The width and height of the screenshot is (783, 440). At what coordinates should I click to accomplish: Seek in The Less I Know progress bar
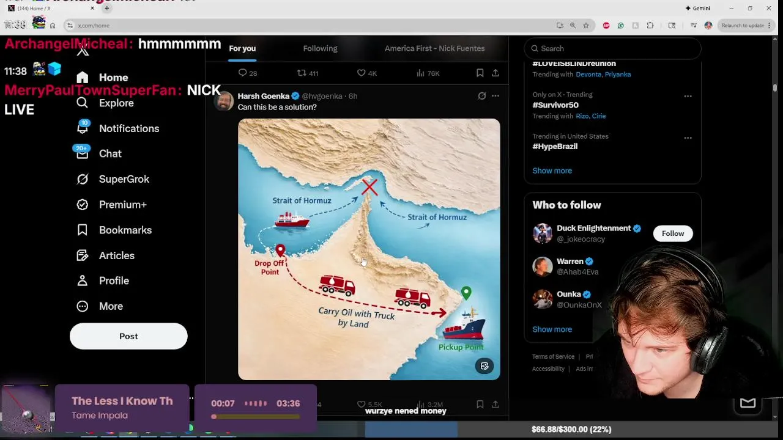256,417
